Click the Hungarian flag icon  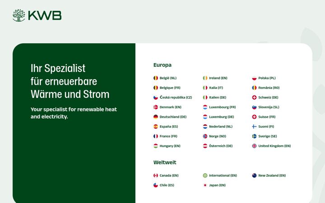click(156, 146)
